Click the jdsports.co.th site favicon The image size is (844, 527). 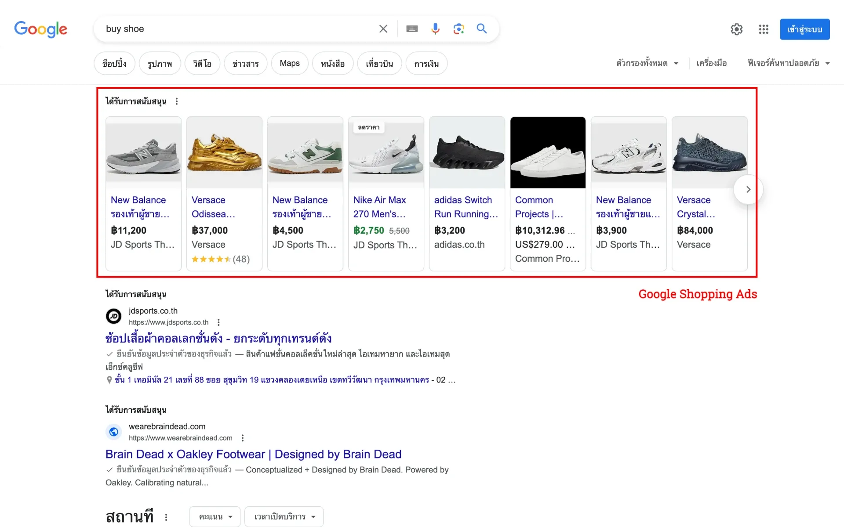tap(114, 316)
